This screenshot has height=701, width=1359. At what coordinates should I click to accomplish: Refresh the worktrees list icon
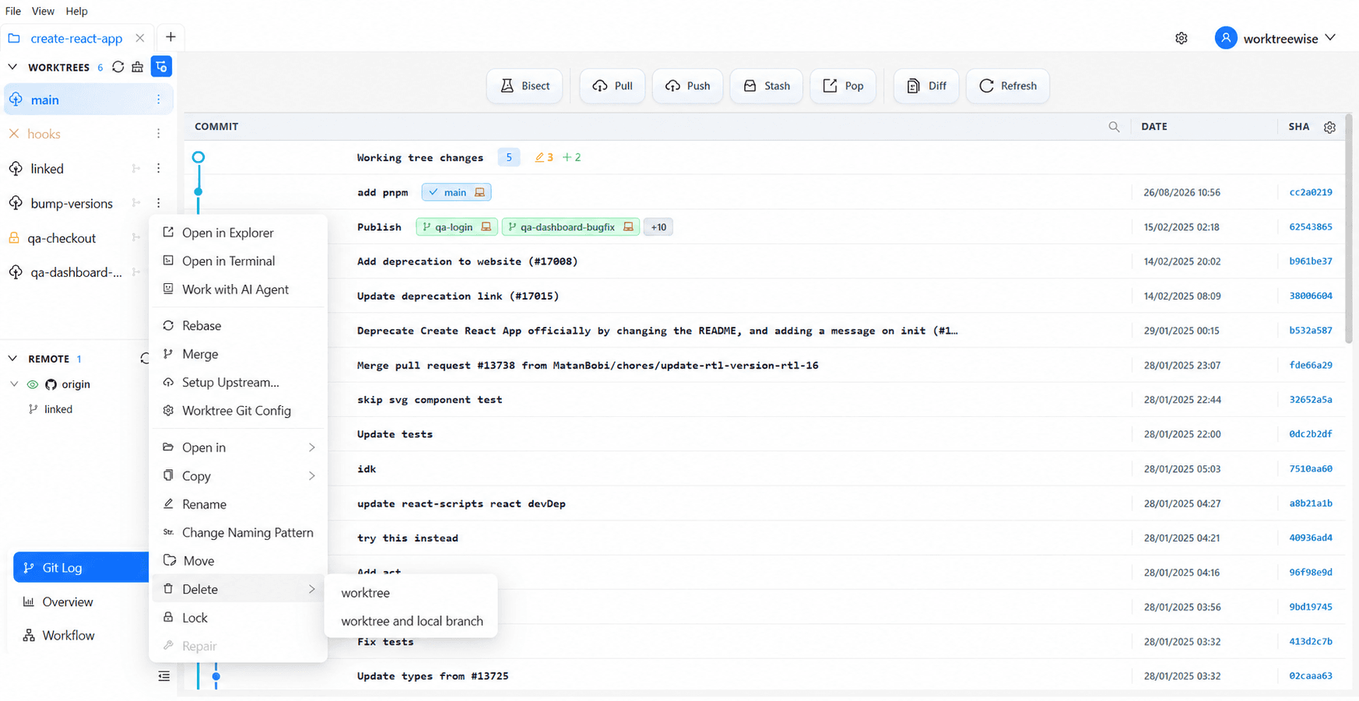[118, 67]
